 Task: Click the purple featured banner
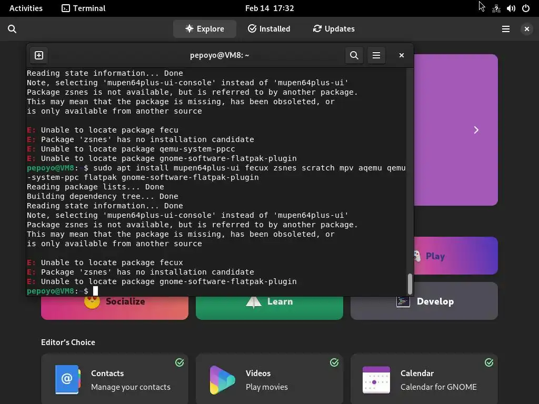coord(455,130)
